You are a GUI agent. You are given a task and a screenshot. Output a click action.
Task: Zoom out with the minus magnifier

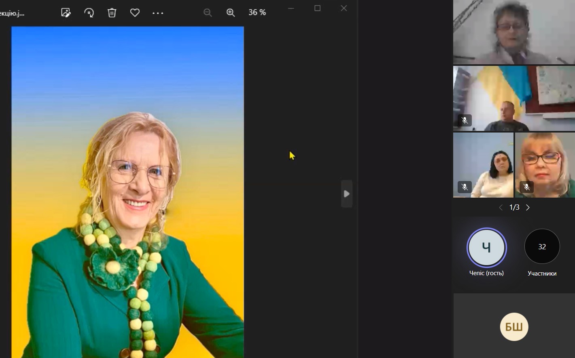(x=208, y=13)
